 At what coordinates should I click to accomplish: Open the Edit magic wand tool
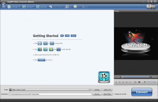coord(85,7)
